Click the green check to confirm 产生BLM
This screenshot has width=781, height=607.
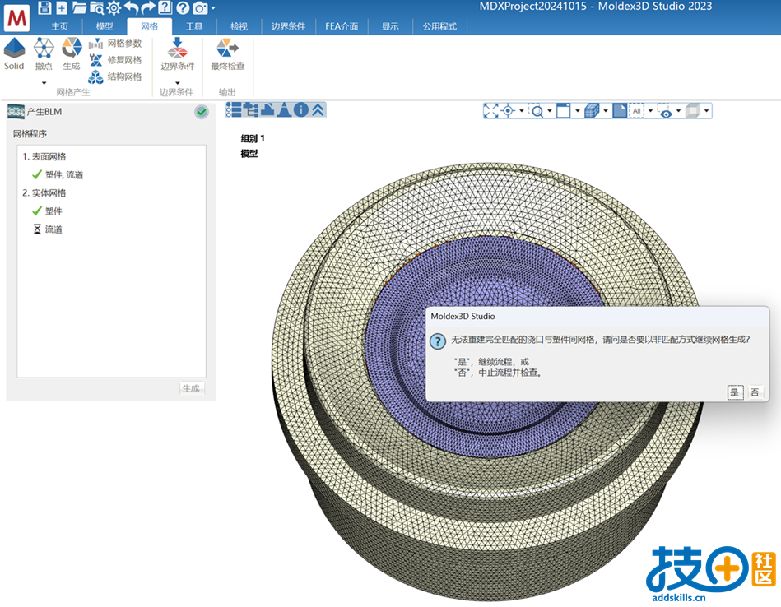pyautogui.click(x=202, y=112)
